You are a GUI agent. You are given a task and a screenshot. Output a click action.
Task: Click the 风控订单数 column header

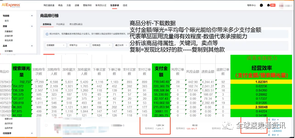pos(178,72)
